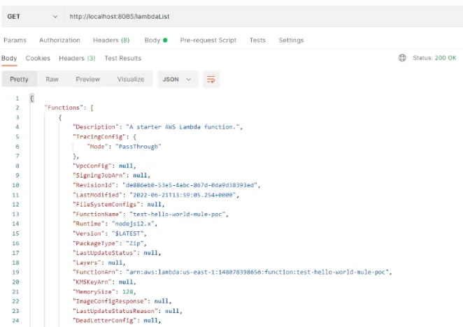Click the "KMSKeyArn" key

pos(92,282)
